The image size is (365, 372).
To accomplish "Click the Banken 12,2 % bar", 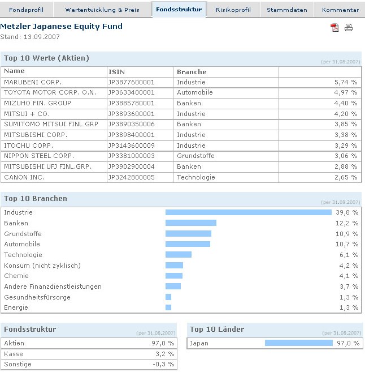I will [191, 223].
